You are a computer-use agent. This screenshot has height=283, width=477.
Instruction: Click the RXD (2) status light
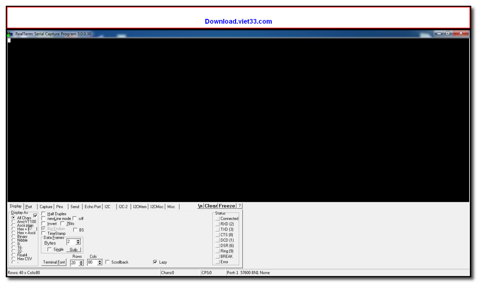tap(217, 224)
